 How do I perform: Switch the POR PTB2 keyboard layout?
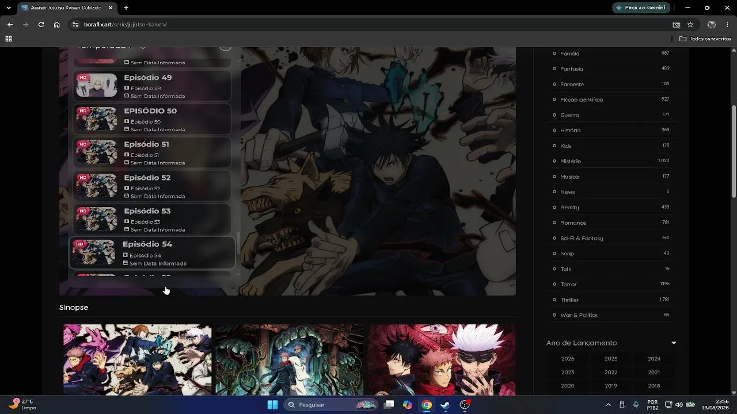point(652,405)
